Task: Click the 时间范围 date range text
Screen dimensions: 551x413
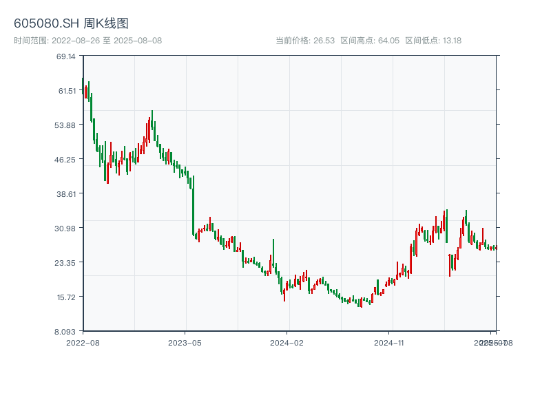Action: click(87, 41)
